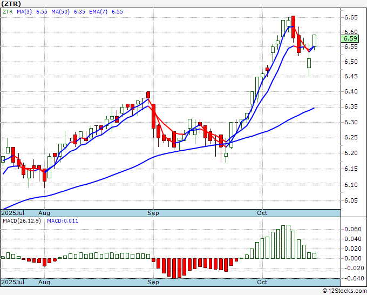
Task: Click the 6.30 price axis label
Action: point(351,122)
